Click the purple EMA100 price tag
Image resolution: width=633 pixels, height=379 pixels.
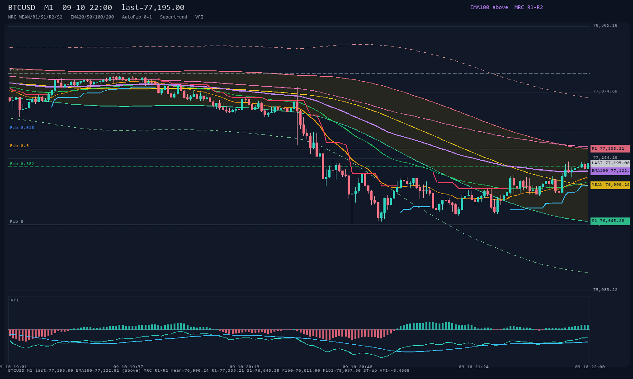pos(610,171)
